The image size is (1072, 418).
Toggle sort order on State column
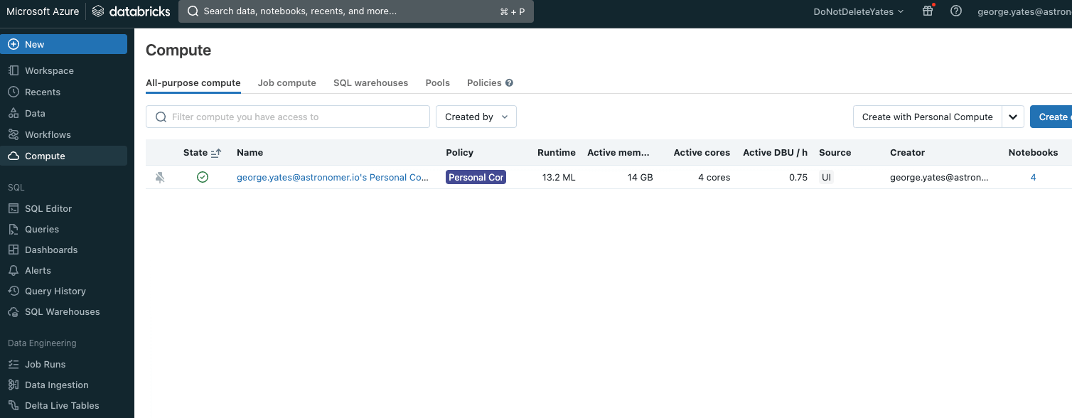(216, 153)
